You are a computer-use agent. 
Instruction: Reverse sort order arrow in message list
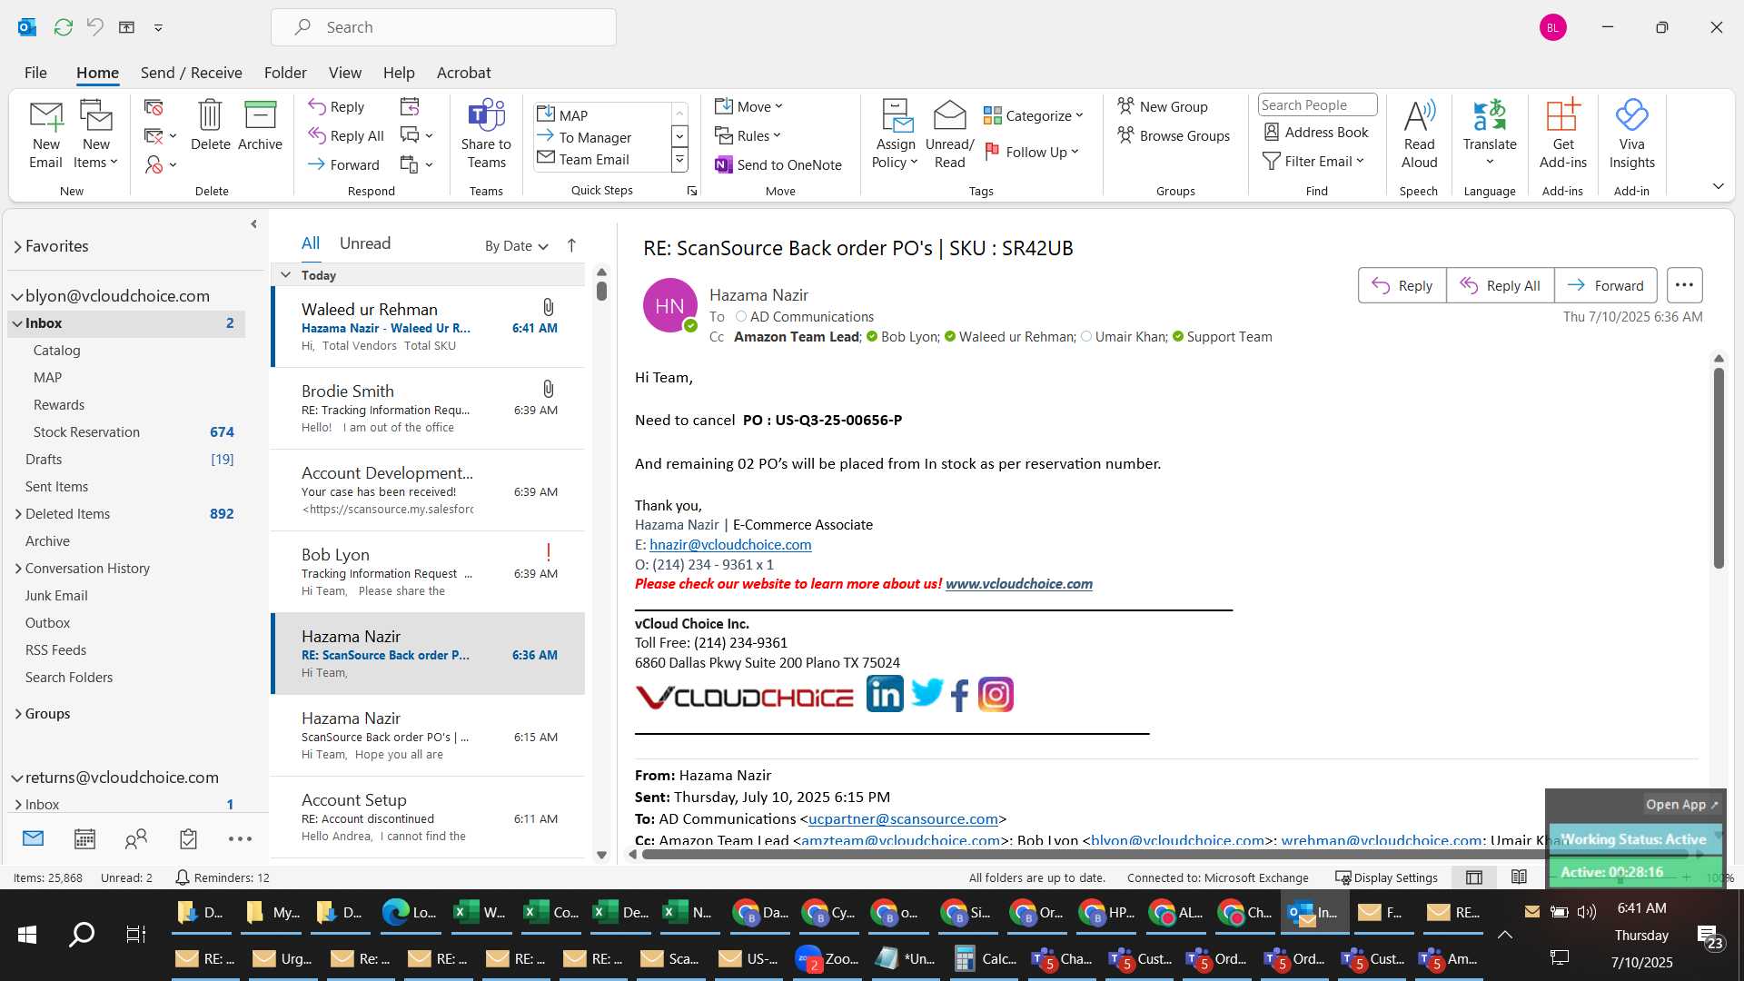click(x=571, y=245)
